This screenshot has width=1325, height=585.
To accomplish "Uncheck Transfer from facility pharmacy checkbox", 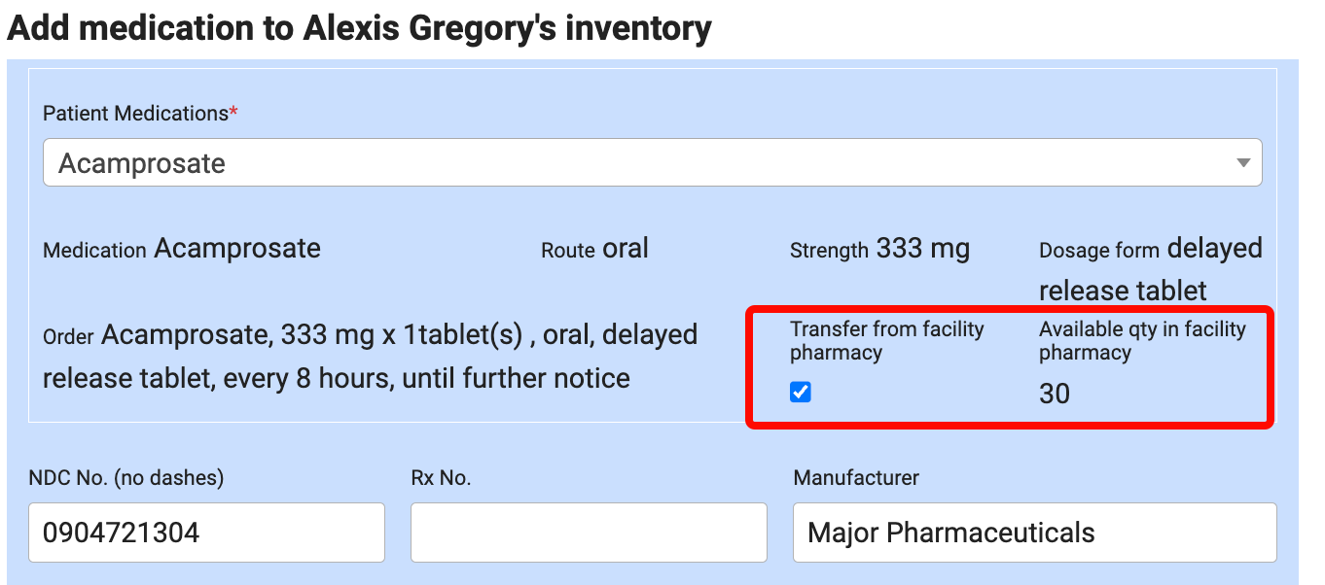I will [801, 393].
